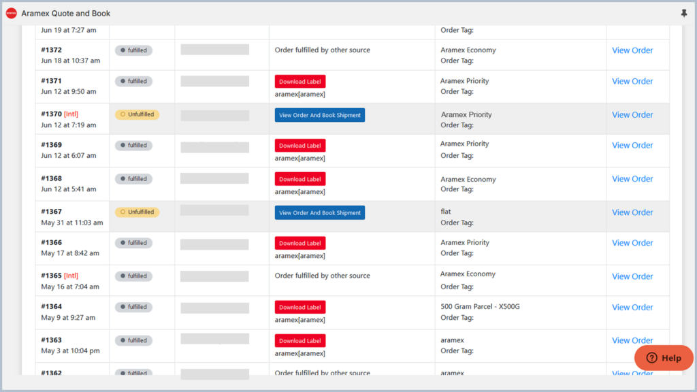Image resolution: width=697 pixels, height=392 pixels.
Task: Book shipment for order #1367
Action: (320, 213)
